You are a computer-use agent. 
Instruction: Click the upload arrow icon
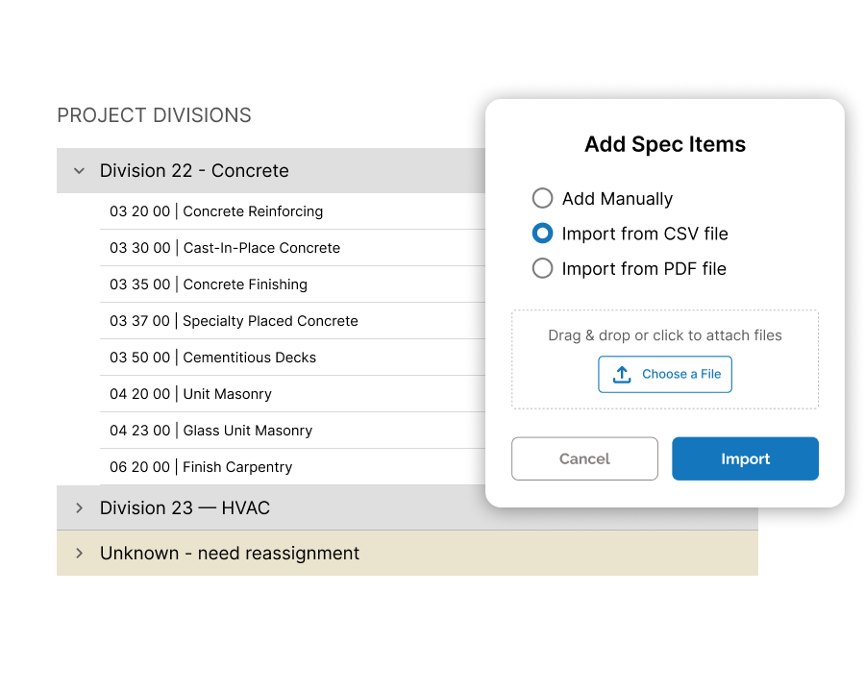coord(622,374)
